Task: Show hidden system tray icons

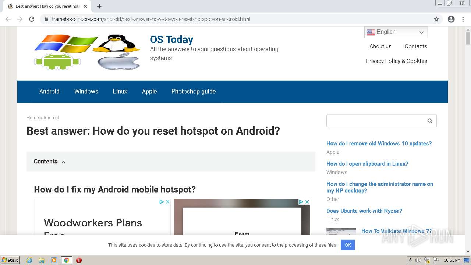Action: pos(410,260)
